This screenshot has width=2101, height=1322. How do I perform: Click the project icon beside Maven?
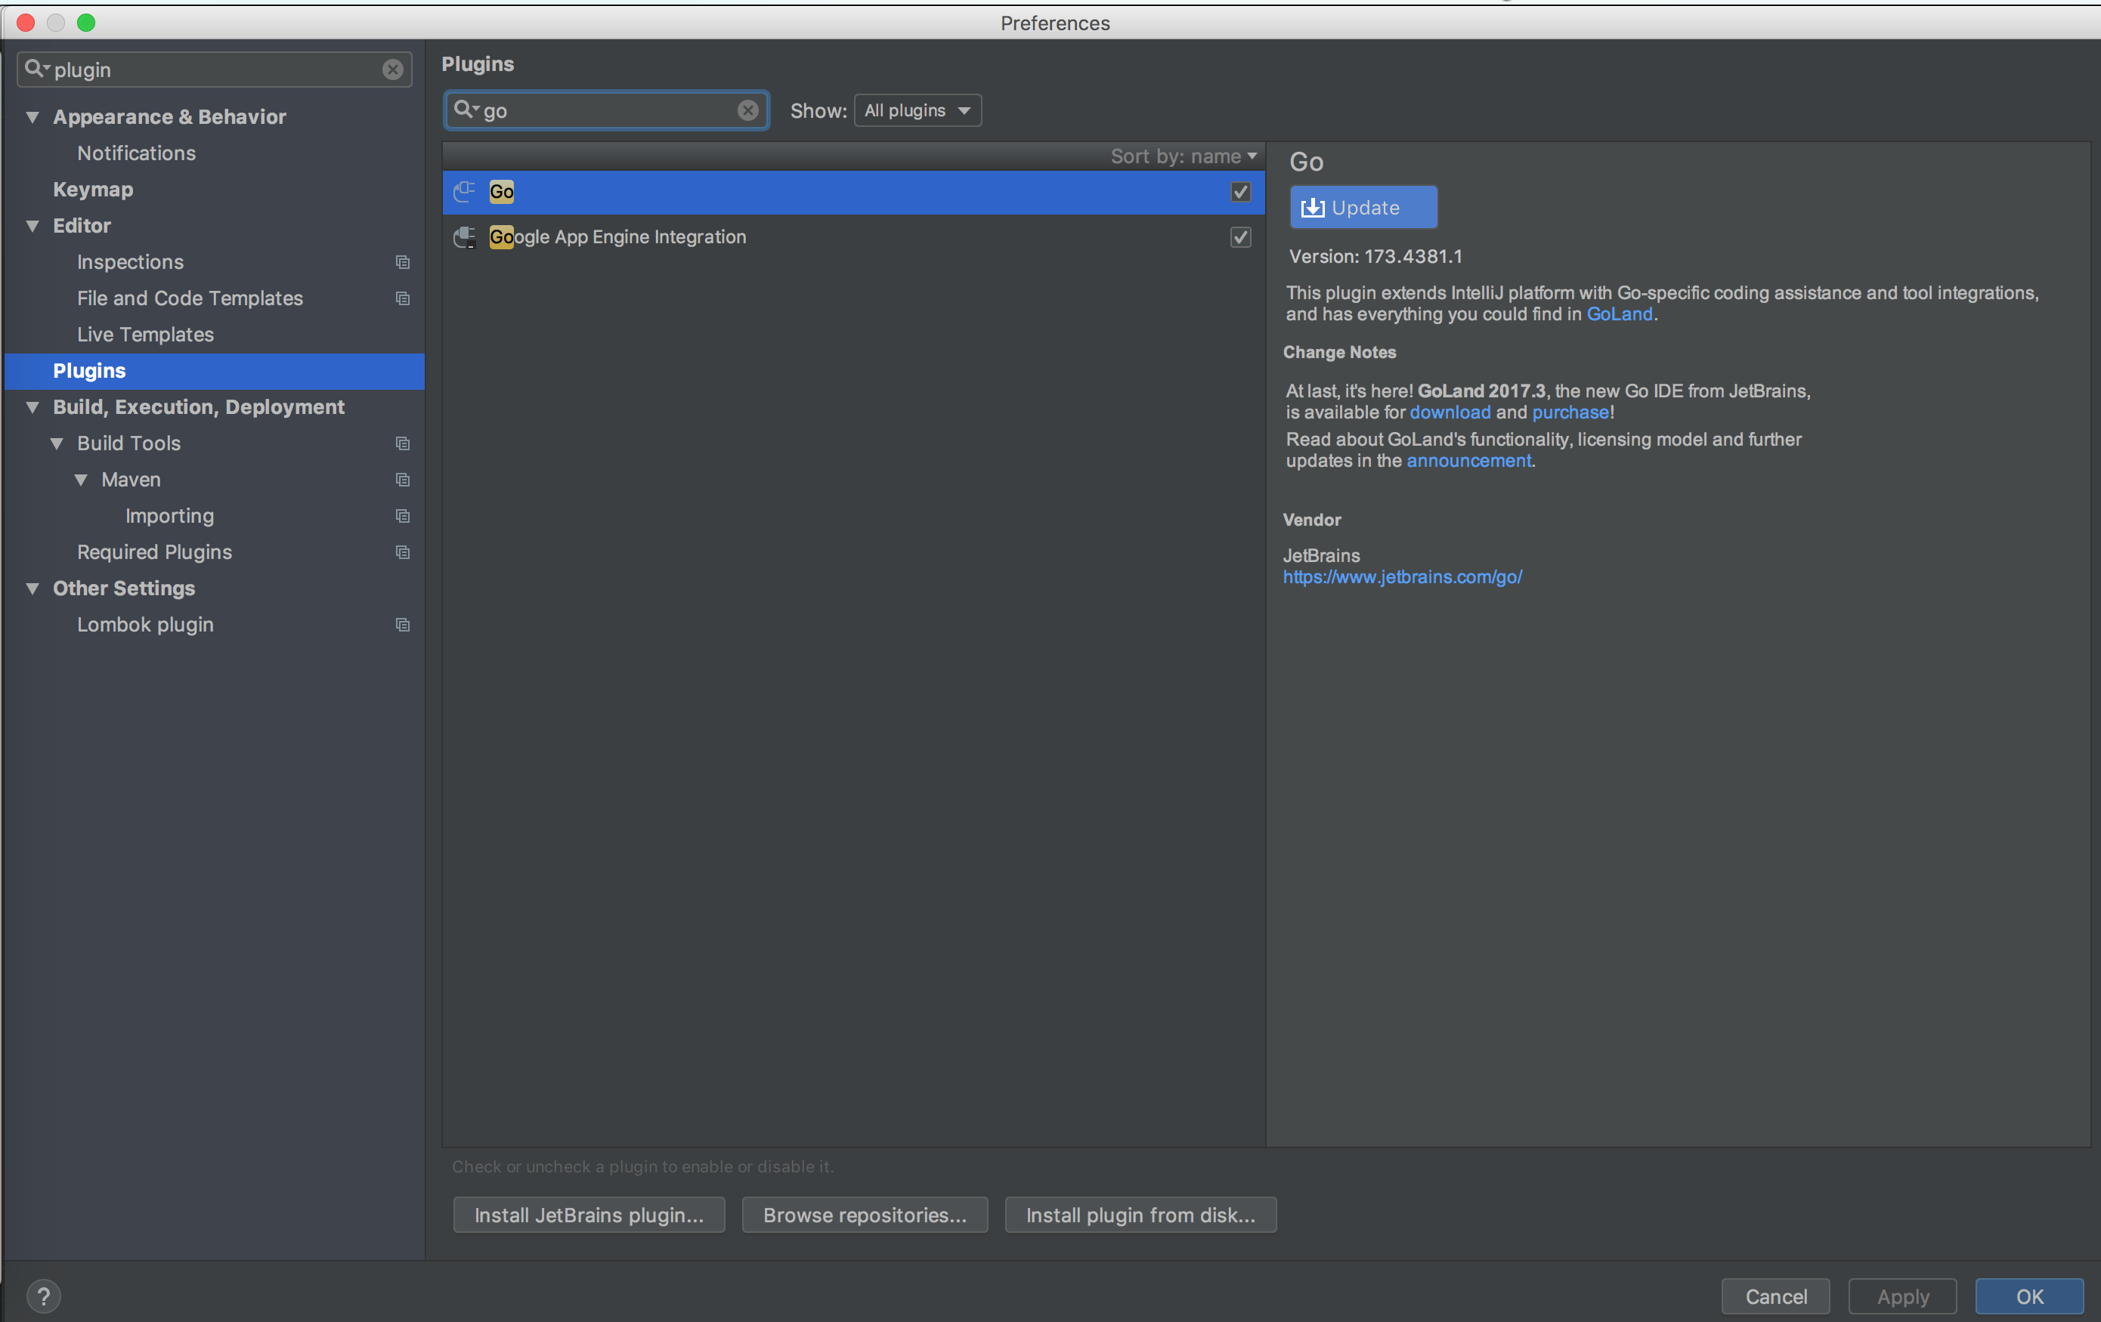click(x=402, y=480)
